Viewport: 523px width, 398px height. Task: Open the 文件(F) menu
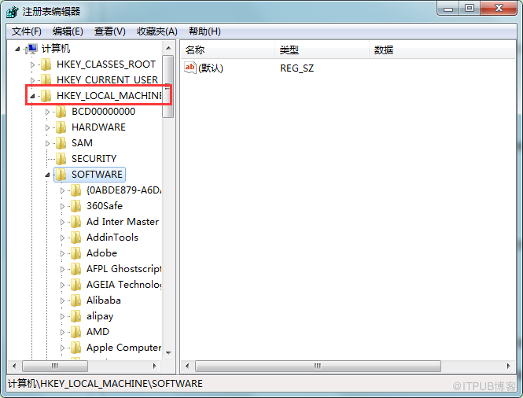click(27, 31)
